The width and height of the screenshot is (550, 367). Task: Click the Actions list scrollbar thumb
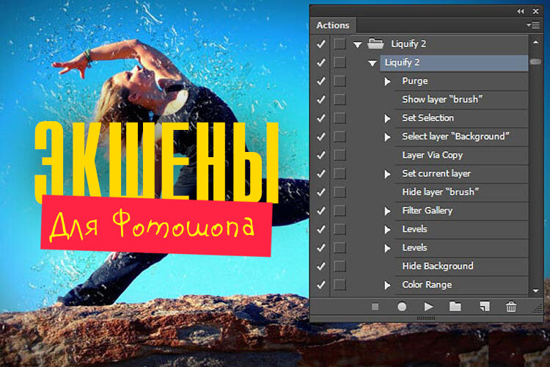pos(535,62)
